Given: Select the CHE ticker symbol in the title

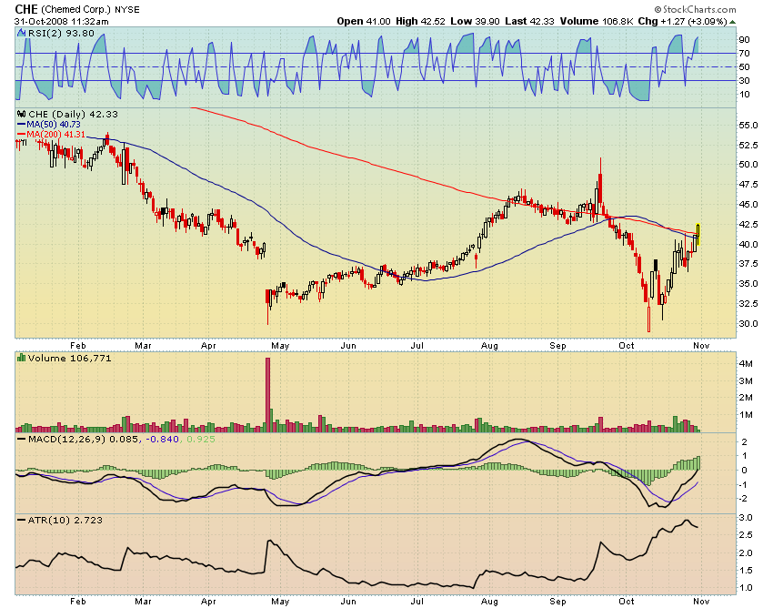Looking at the screenshot, I should 26,9.
